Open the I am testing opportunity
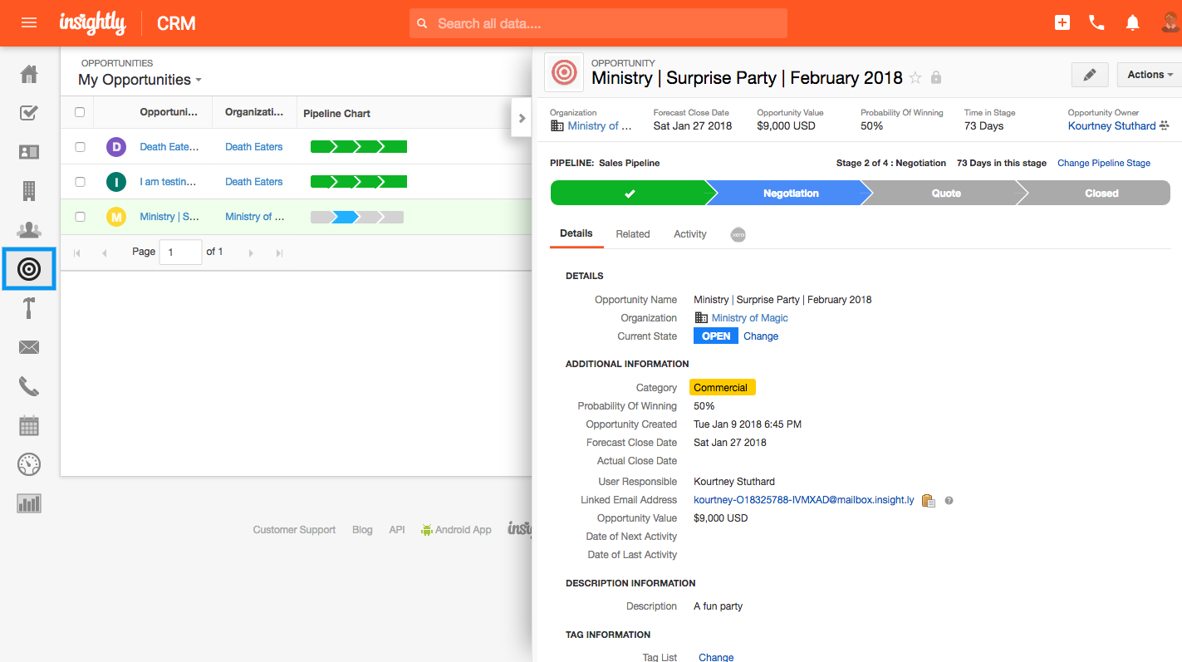 click(x=169, y=182)
